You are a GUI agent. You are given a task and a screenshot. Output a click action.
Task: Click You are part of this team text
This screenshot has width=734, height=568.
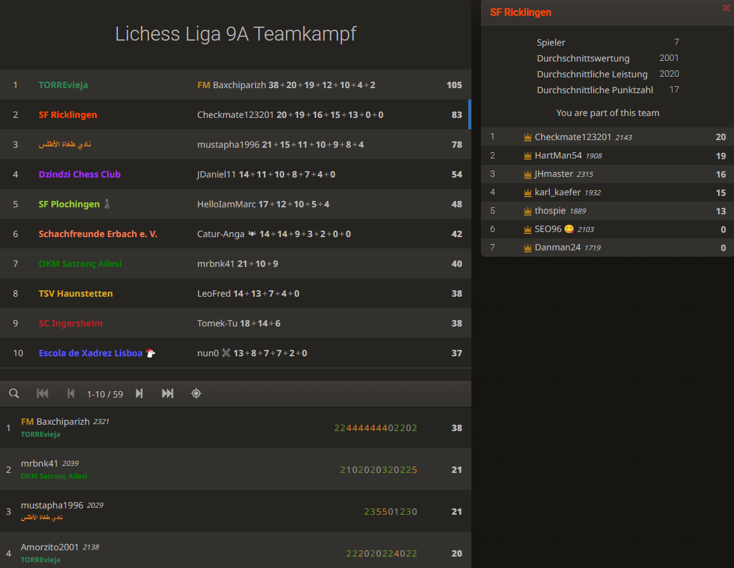[x=608, y=113]
